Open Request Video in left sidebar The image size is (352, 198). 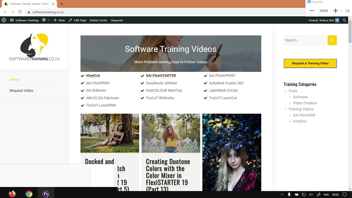click(x=21, y=90)
